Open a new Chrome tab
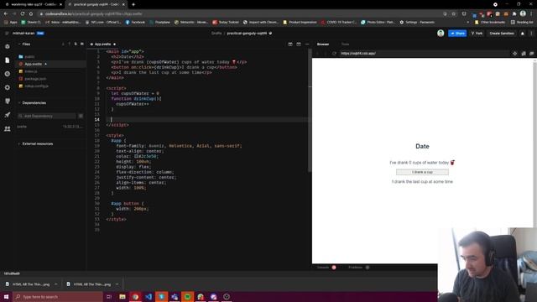Viewport: 537px width, 302px height. [133, 4]
